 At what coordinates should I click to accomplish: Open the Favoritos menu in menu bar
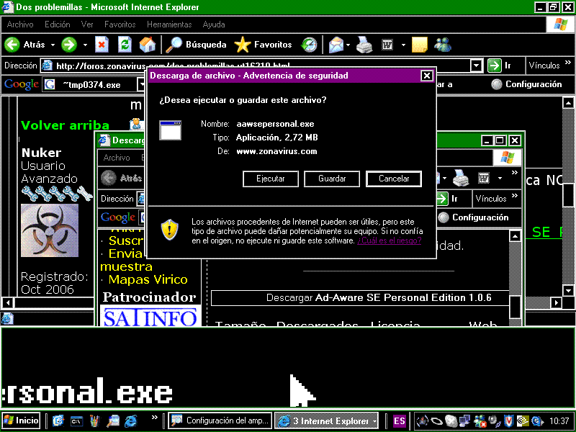point(120,24)
